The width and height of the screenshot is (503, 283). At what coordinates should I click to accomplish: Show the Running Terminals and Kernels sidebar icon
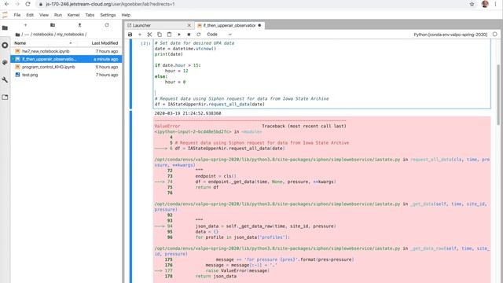pos(5,46)
